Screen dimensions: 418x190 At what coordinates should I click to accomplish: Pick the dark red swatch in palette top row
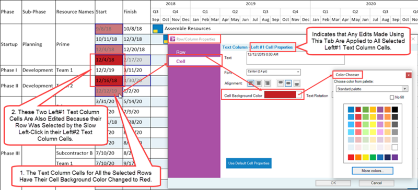point(358,110)
